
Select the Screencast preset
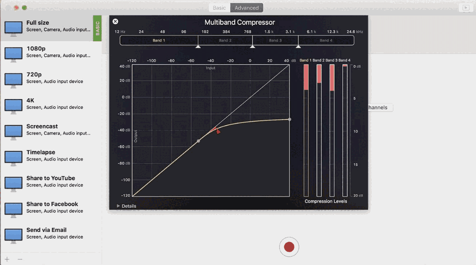pyautogui.click(x=51, y=132)
